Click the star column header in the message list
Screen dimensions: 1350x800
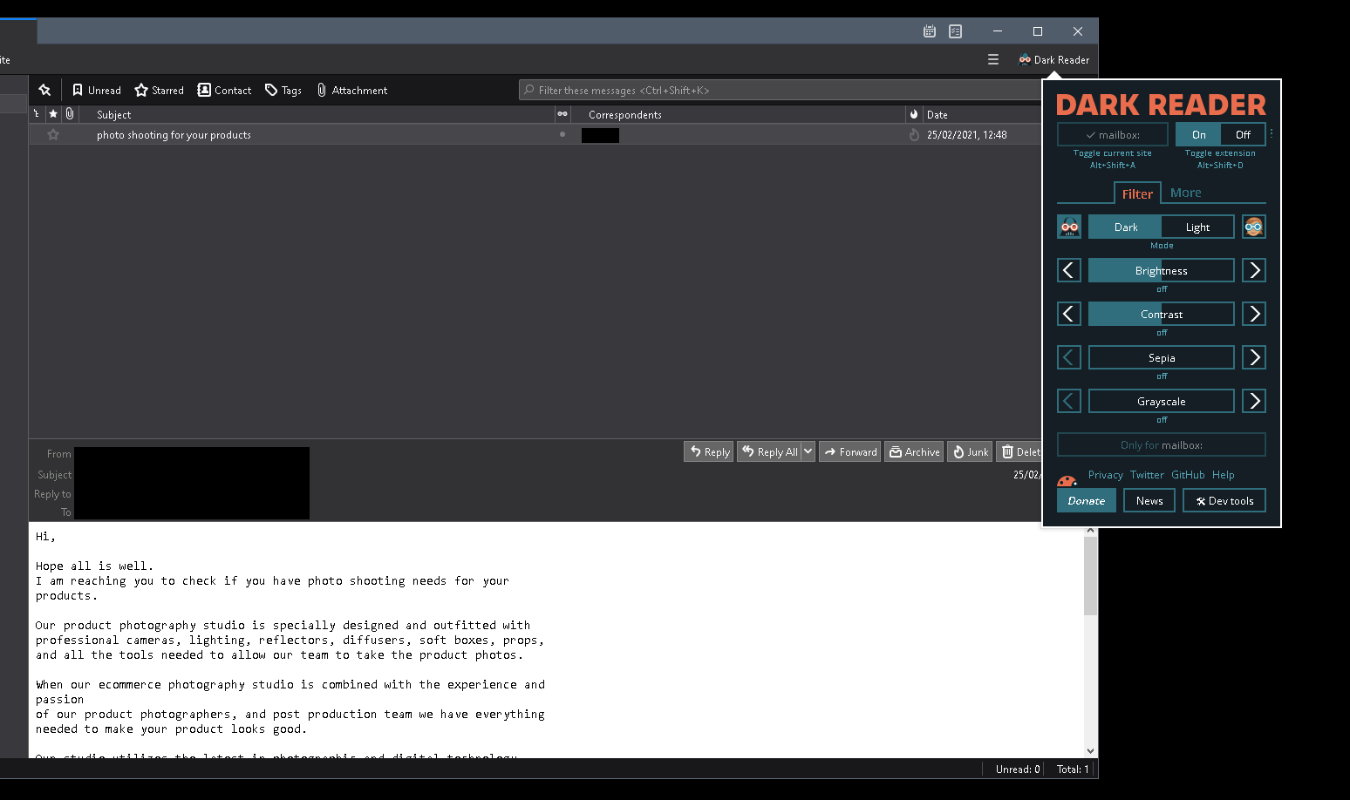[x=54, y=113]
